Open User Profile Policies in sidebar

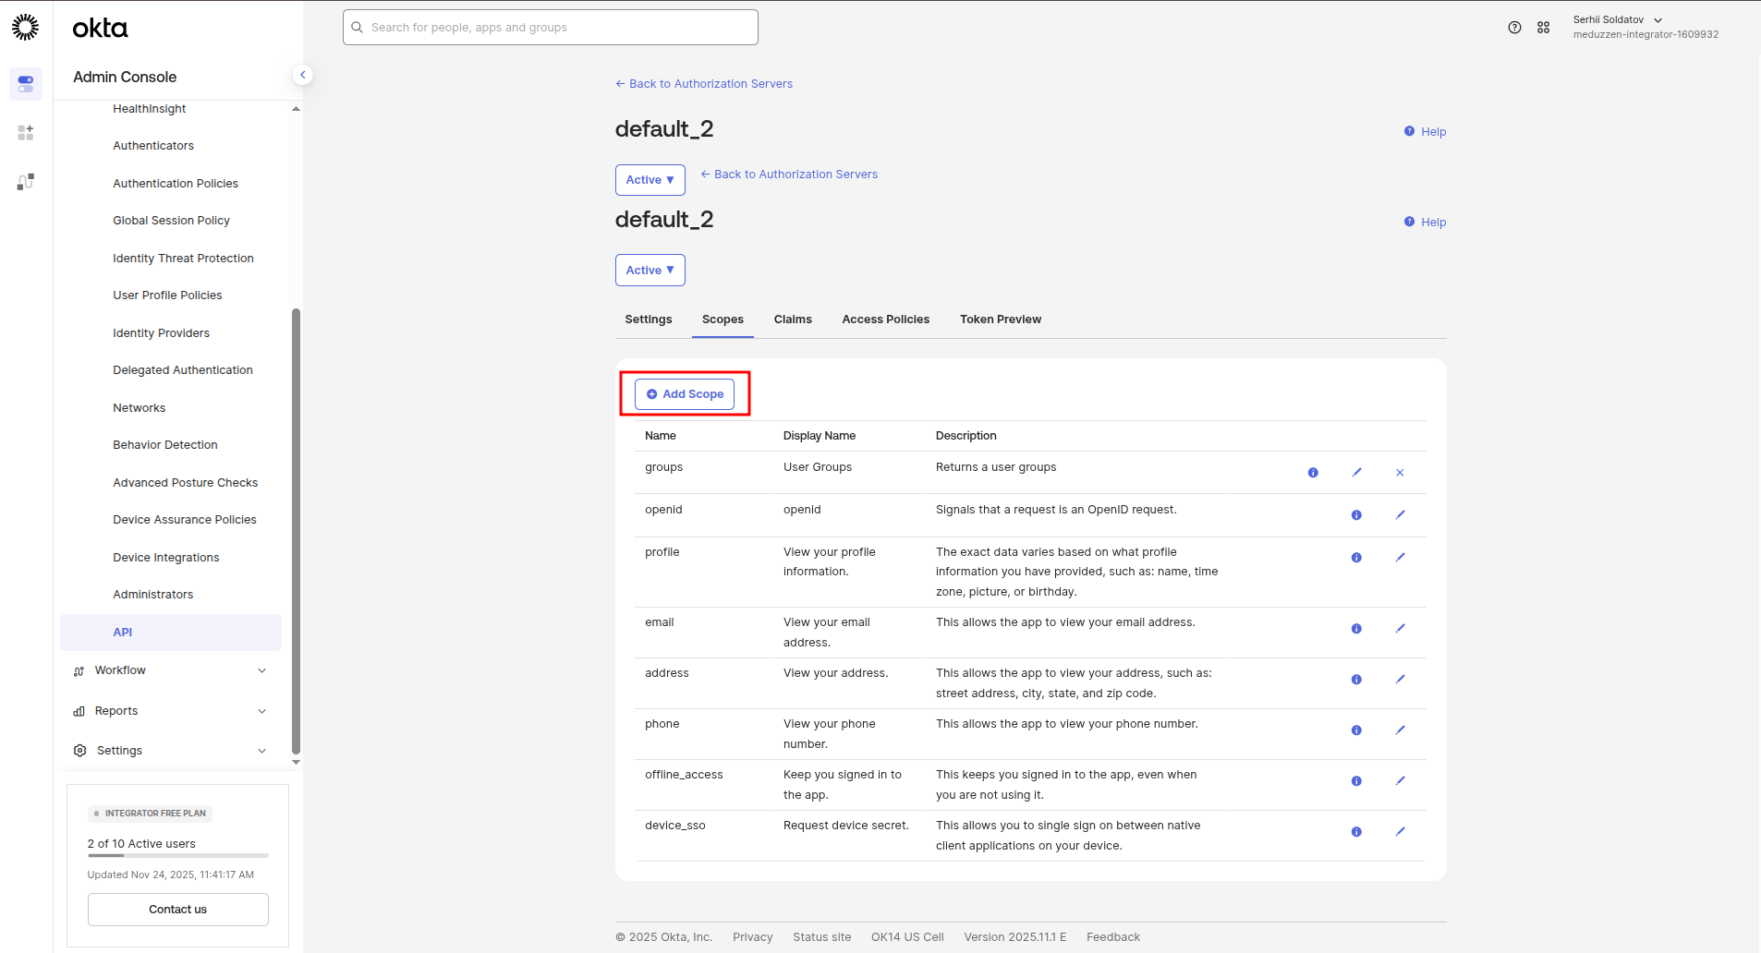point(167,296)
